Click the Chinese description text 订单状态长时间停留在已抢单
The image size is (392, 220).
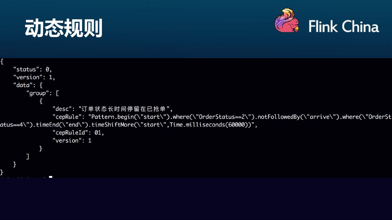point(125,109)
